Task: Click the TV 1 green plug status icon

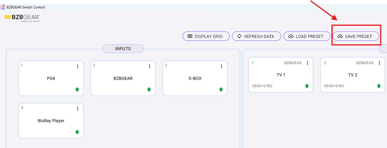Action: (x=307, y=86)
